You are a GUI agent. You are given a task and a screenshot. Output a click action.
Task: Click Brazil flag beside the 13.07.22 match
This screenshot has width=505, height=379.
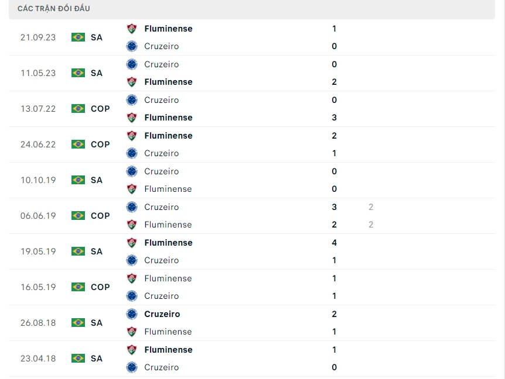(78, 109)
